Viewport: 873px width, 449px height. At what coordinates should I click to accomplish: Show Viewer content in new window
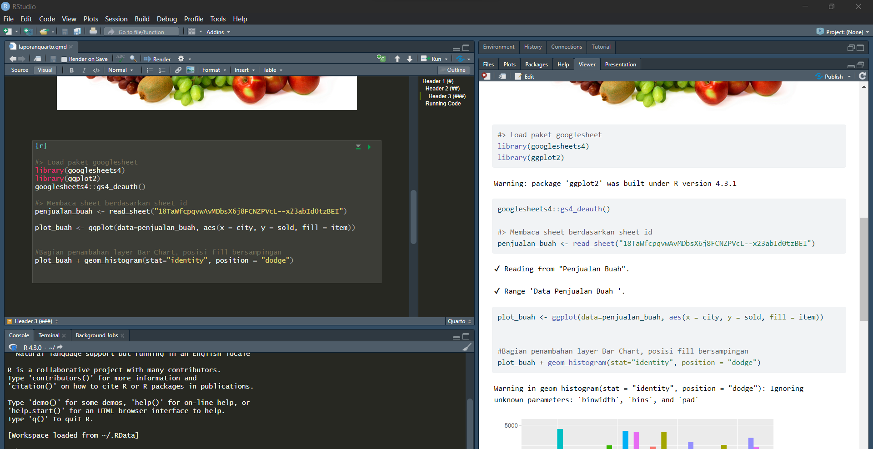(x=502, y=76)
